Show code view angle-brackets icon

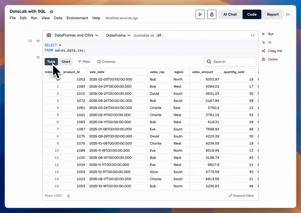coord(253,35)
